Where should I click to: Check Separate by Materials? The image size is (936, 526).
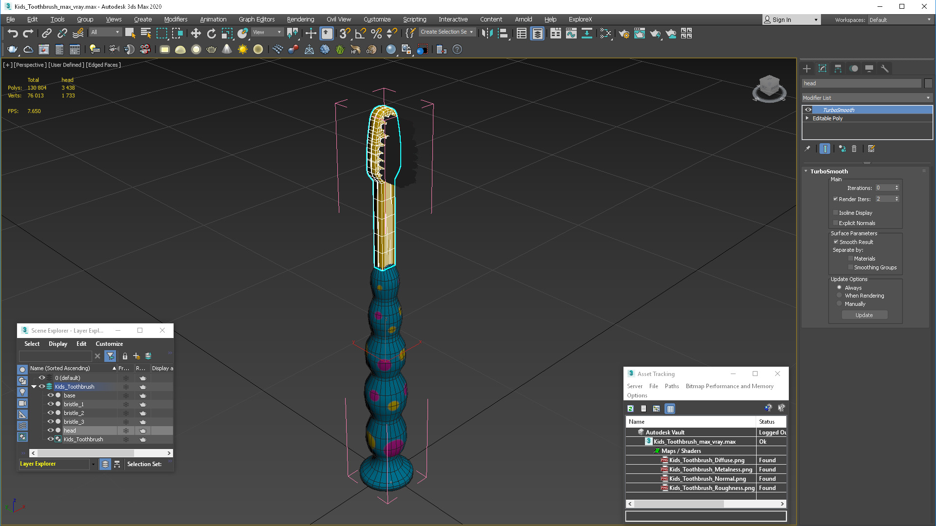point(851,259)
